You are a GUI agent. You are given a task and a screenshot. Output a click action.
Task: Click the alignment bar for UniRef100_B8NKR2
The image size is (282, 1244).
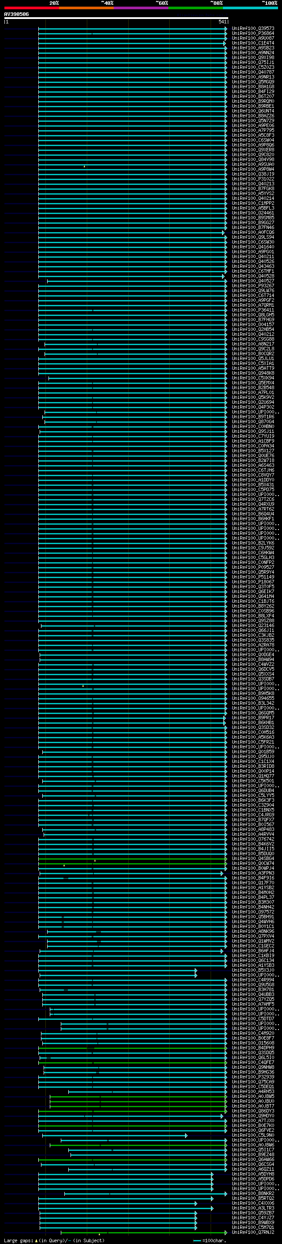[145, 1194]
